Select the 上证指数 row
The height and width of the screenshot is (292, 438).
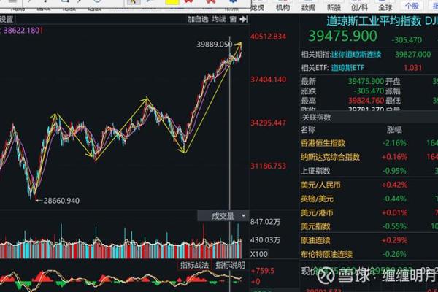click(369, 171)
